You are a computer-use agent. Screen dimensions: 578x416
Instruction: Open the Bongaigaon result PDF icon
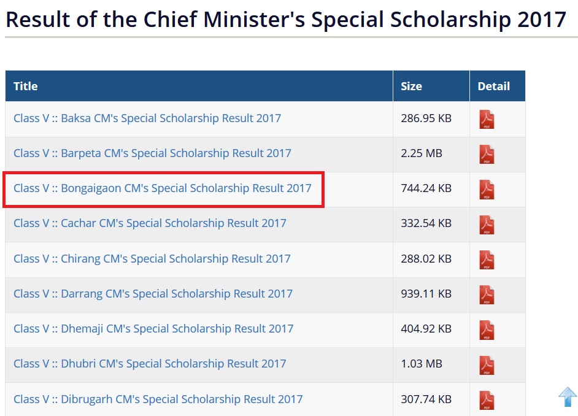click(x=487, y=189)
